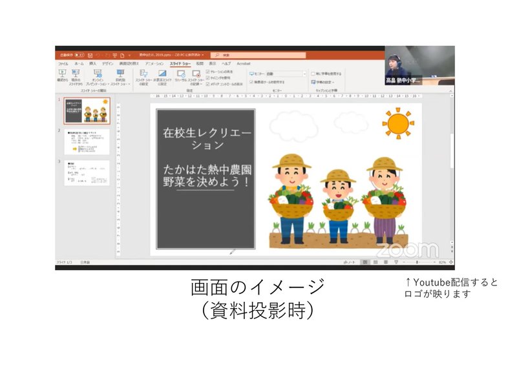
Task: Toggle the ノート pane button
Action: [x=349, y=262]
